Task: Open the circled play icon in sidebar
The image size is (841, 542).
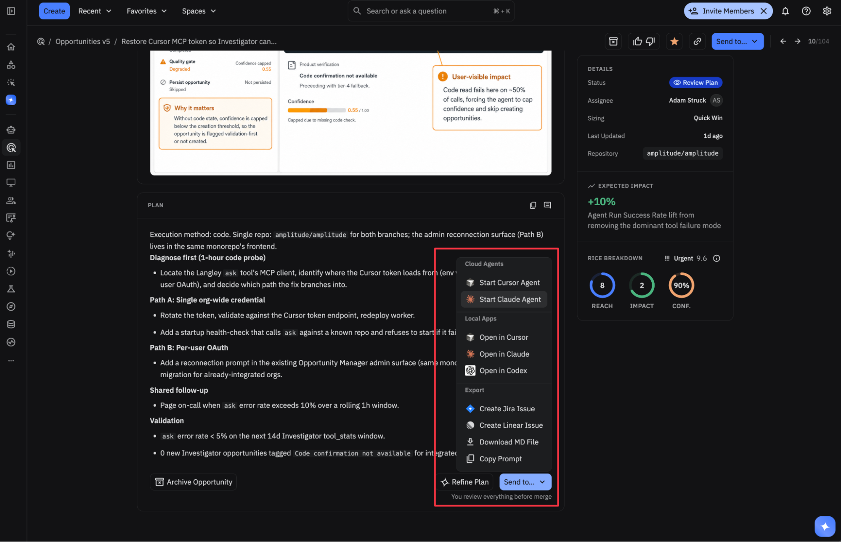Action: click(11, 271)
